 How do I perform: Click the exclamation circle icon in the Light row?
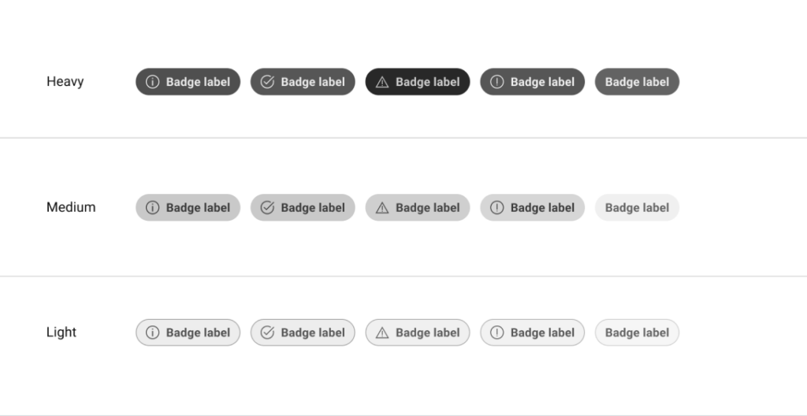[496, 332]
